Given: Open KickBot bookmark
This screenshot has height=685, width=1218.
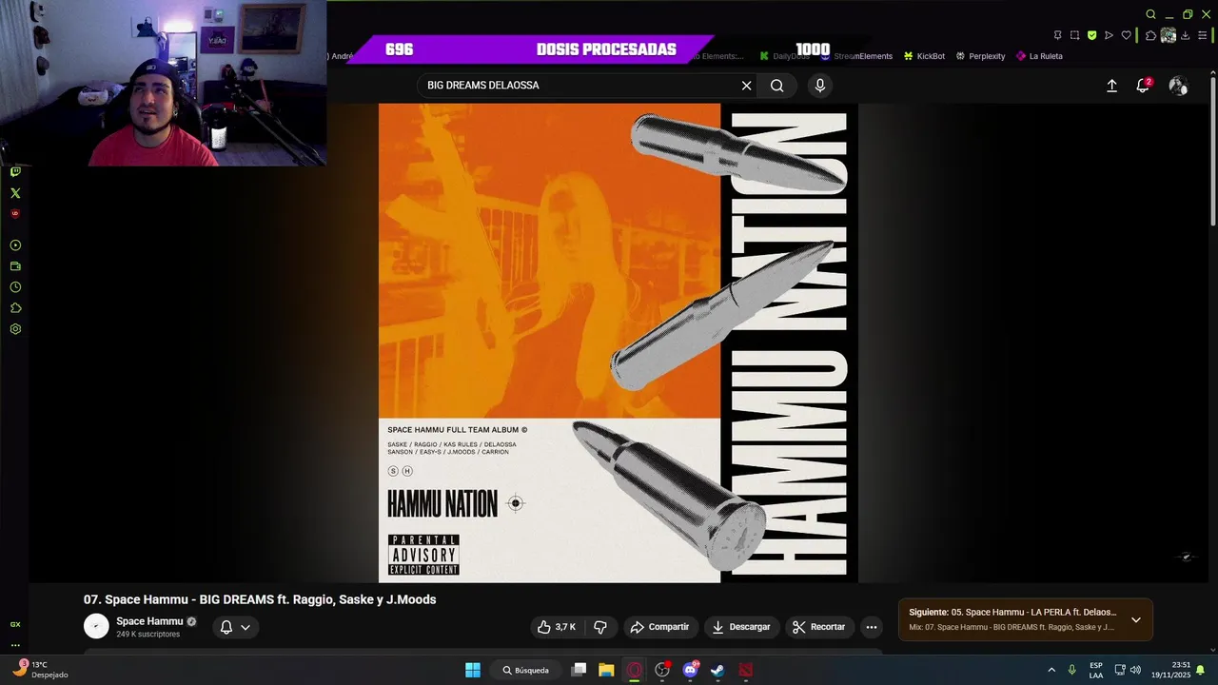Looking at the screenshot, I should coord(924,56).
